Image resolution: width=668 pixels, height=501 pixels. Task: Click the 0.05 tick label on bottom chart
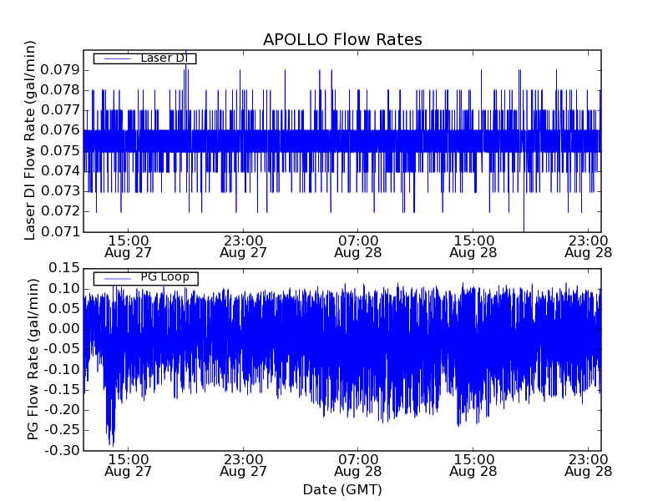pos(64,308)
